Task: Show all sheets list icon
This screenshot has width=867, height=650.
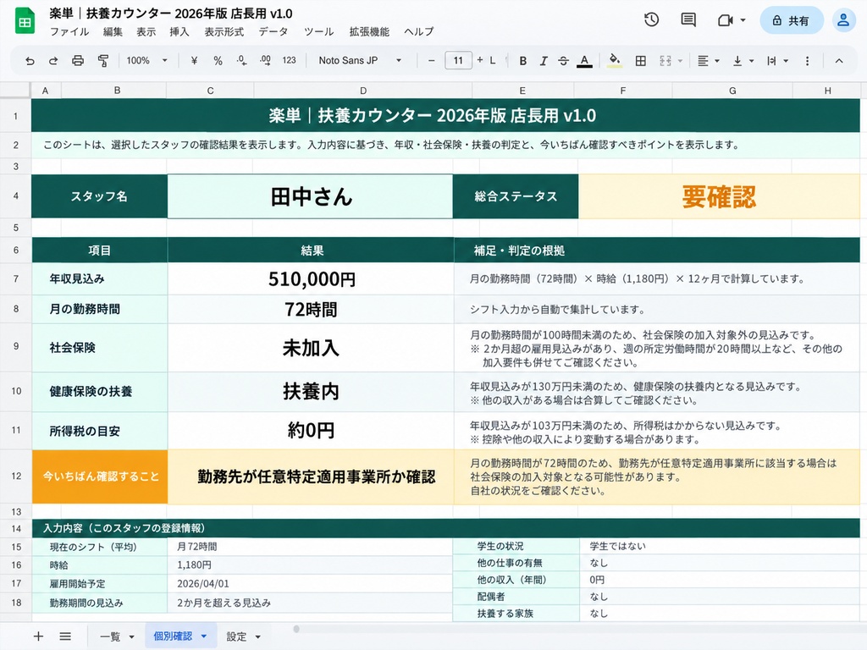Action: coord(65,636)
